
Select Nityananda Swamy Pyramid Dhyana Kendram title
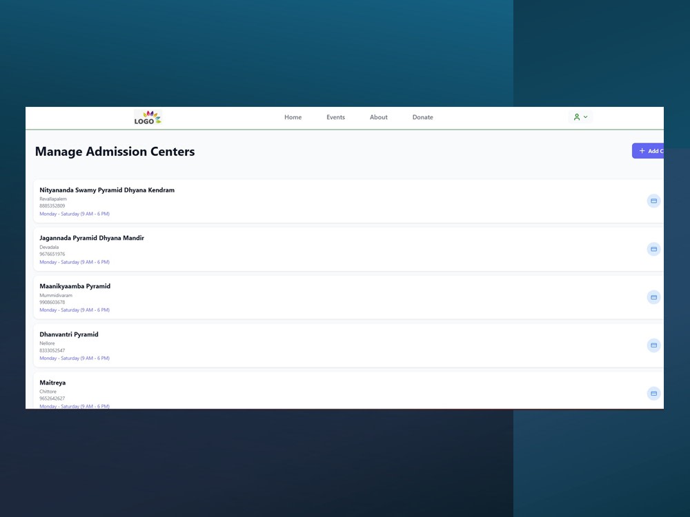click(107, 190)
